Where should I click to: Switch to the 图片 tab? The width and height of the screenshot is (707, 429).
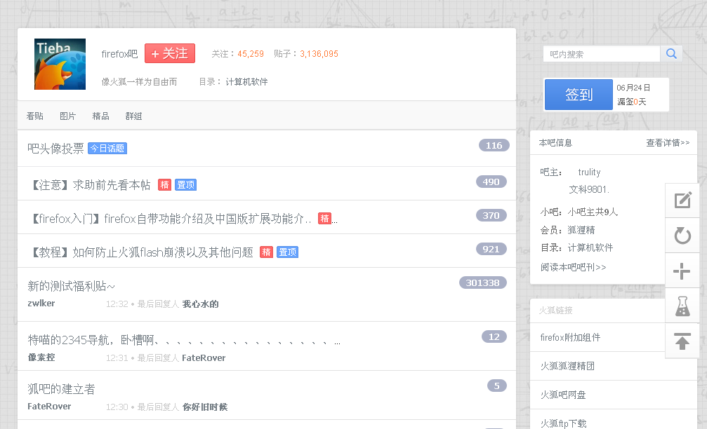(68, 116)
